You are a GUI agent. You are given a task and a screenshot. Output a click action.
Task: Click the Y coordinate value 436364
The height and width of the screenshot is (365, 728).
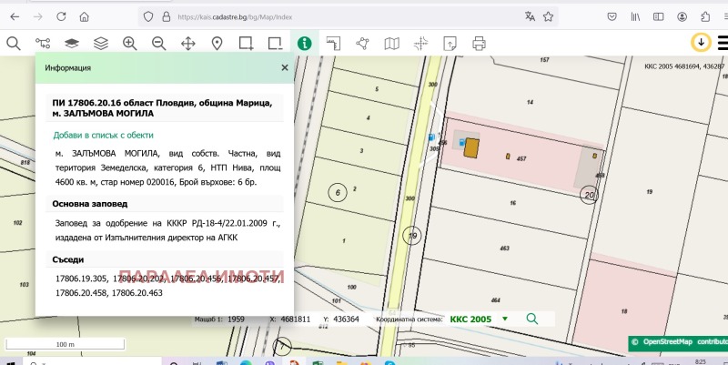pyautogui.click(x=347, y=319)
